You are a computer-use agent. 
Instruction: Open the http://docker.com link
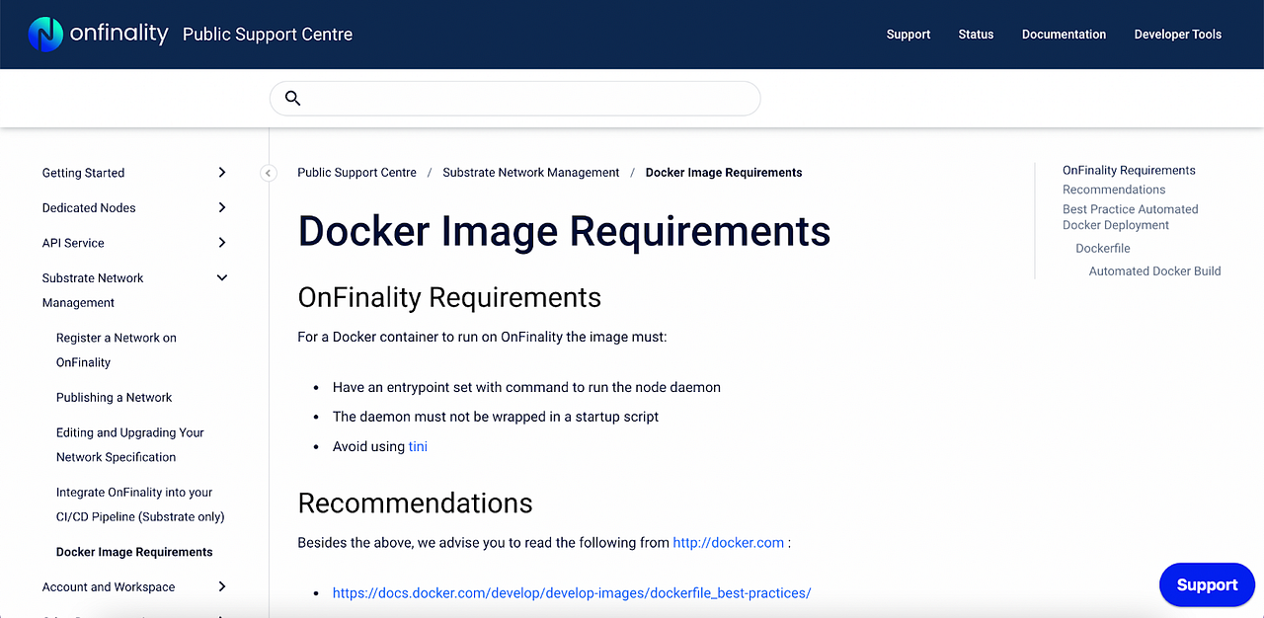[729, 542]
